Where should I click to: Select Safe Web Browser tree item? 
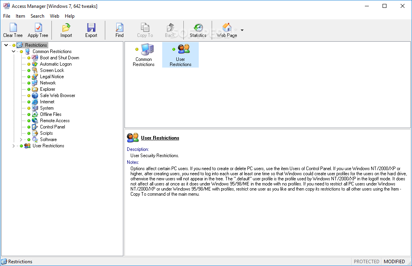[58, 95]
